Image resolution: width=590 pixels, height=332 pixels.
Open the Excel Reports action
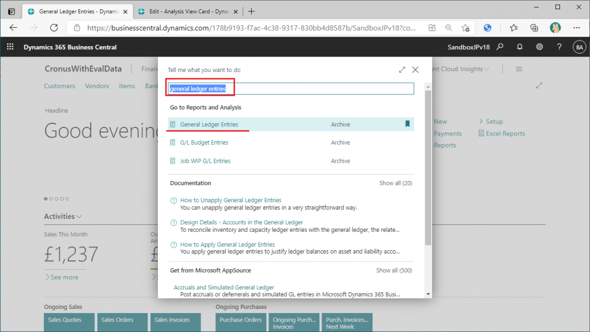[502, 133]
